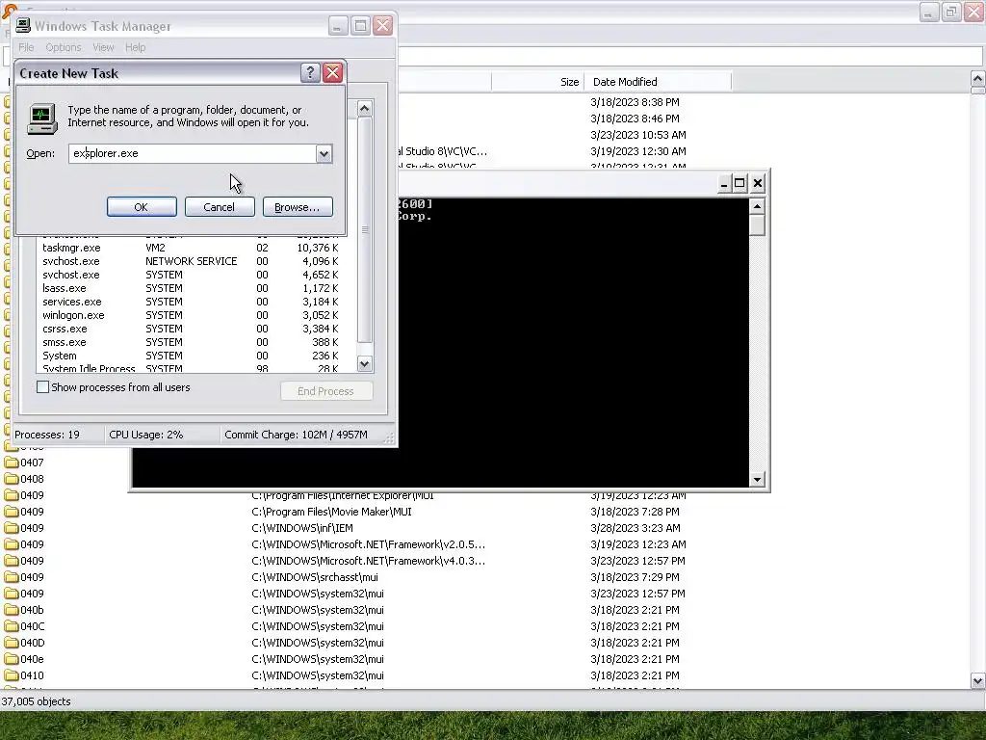This screenshot has height=740, width=986.
Task: Click the command prompt minimize icon
Action: [724, 184]
